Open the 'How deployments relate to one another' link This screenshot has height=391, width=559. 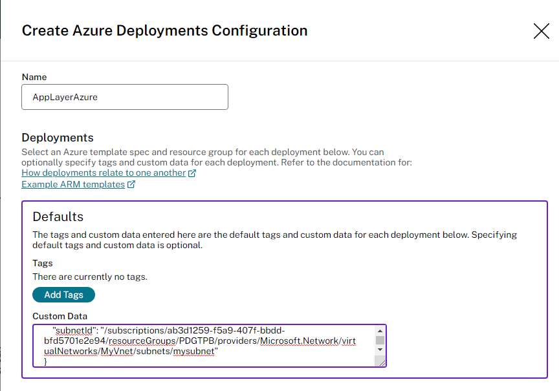coord(104,173)
